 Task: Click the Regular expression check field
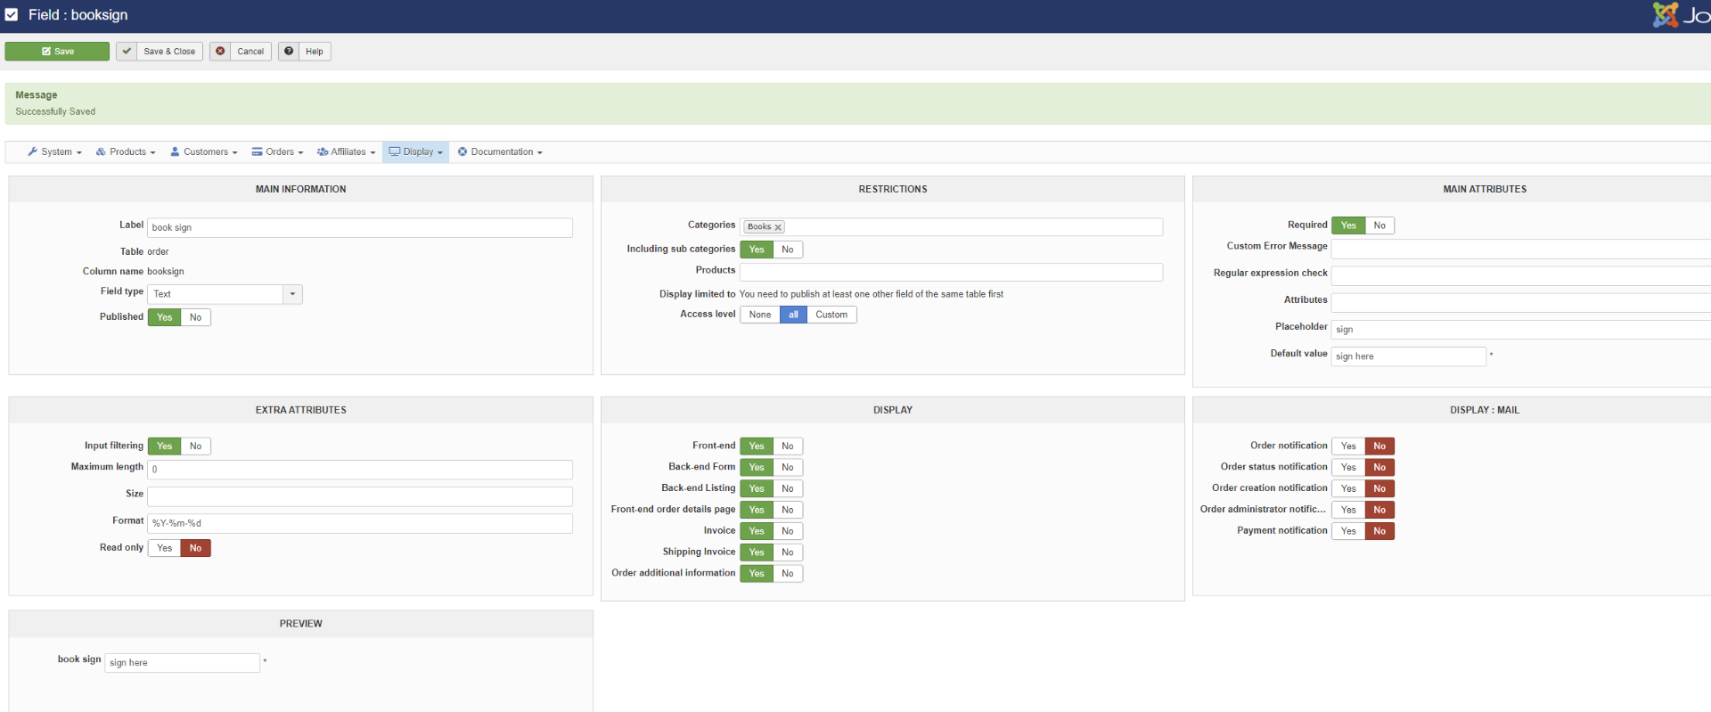click(x=1521, y=276)
